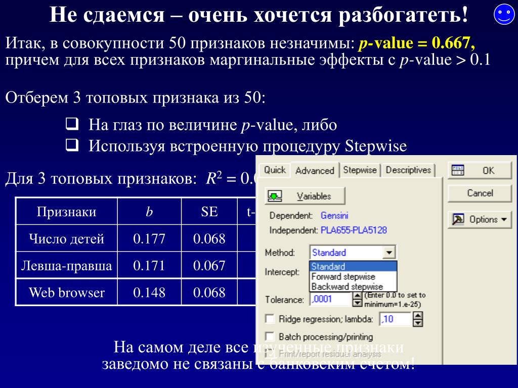Open the Method dropdown arrow
The image size is (518, 388).
click(389, 253)
